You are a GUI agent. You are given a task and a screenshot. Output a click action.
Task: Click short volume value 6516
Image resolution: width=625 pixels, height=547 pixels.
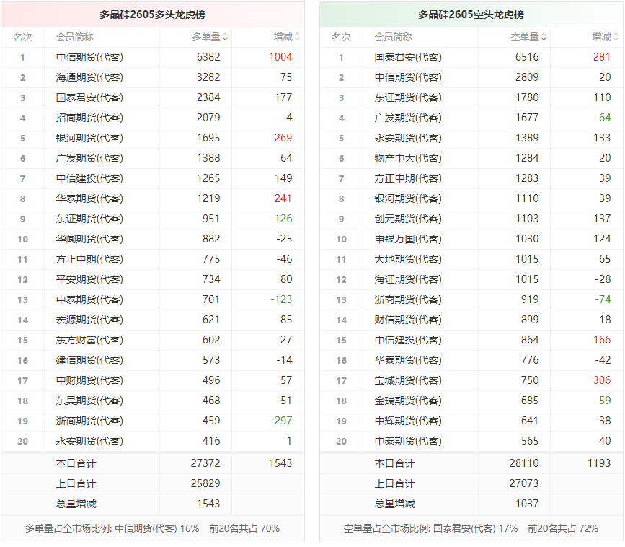tap(527, 57)
